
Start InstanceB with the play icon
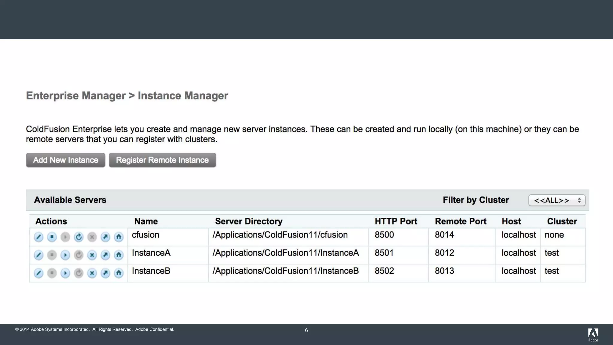pyautogui.click(x=65, y=273)
